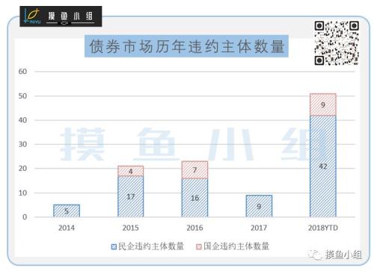Click the 60 value on the vertical axis
The height and width of the screenshot is (271, 374).
pyautogui.click(x=22, y=72)
